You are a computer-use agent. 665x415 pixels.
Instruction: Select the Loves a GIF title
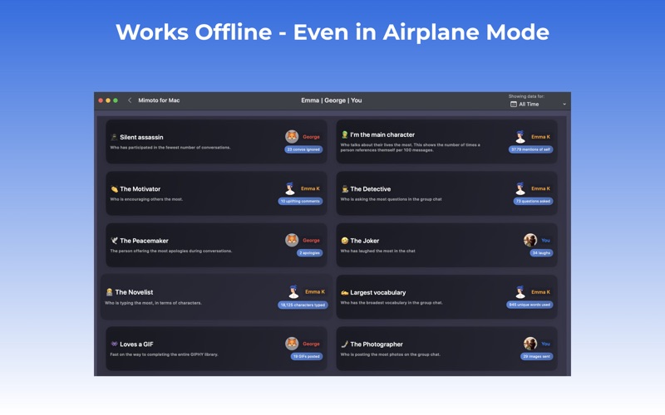tap(136, 344)
